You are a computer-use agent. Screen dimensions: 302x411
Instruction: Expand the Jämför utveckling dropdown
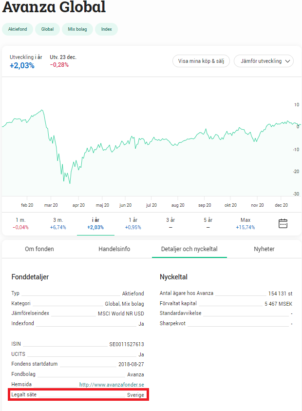(264, 61)
